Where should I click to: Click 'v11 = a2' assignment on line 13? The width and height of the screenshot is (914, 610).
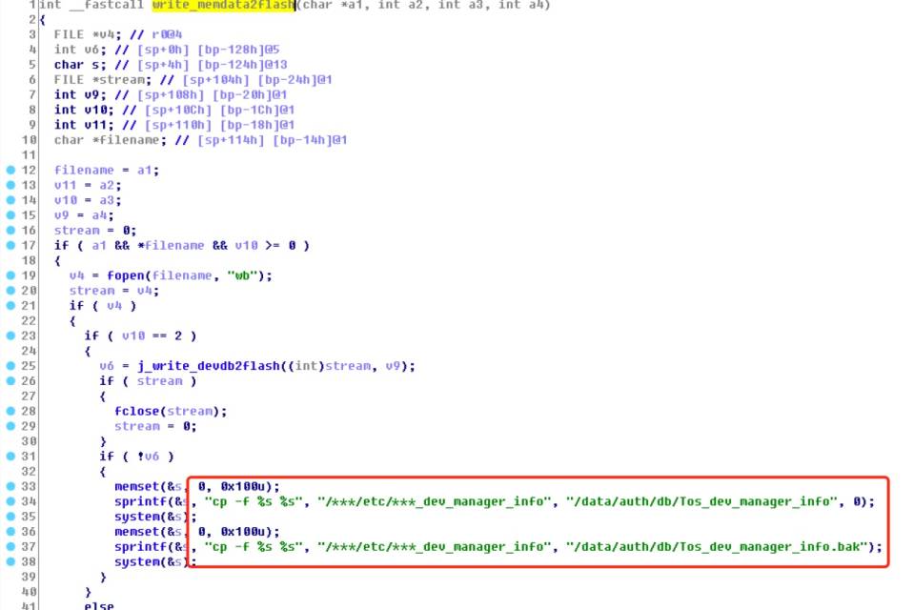[88, 186]
